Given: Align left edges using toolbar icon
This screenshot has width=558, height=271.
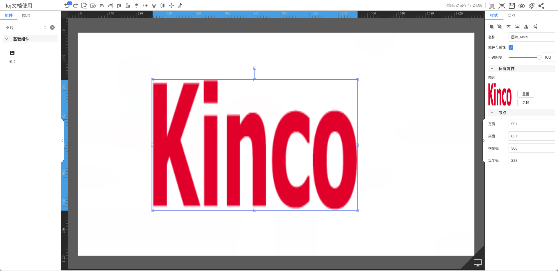Looking at the screenshot, I should coord(102,6).
